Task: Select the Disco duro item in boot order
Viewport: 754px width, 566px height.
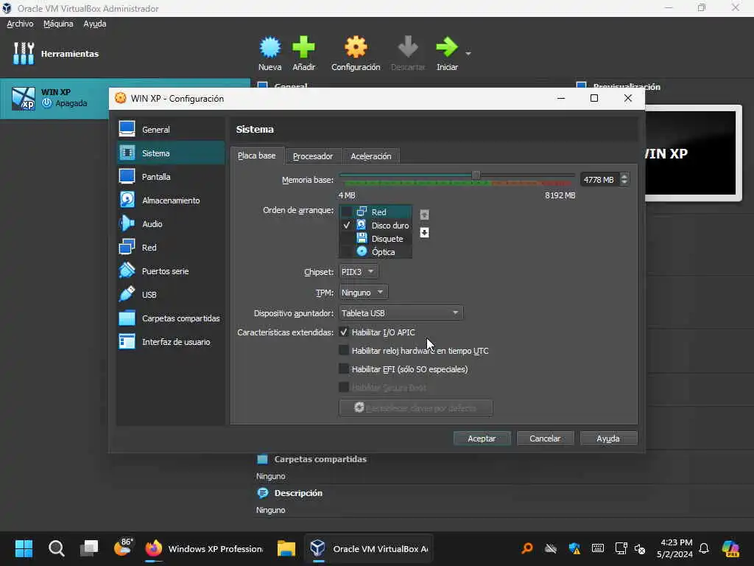Action: tap(390, 226)
